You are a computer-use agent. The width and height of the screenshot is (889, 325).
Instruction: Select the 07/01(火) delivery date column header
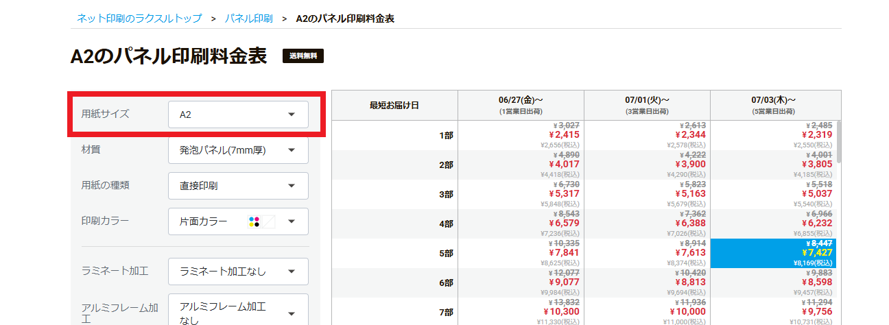tap(647, 105)
